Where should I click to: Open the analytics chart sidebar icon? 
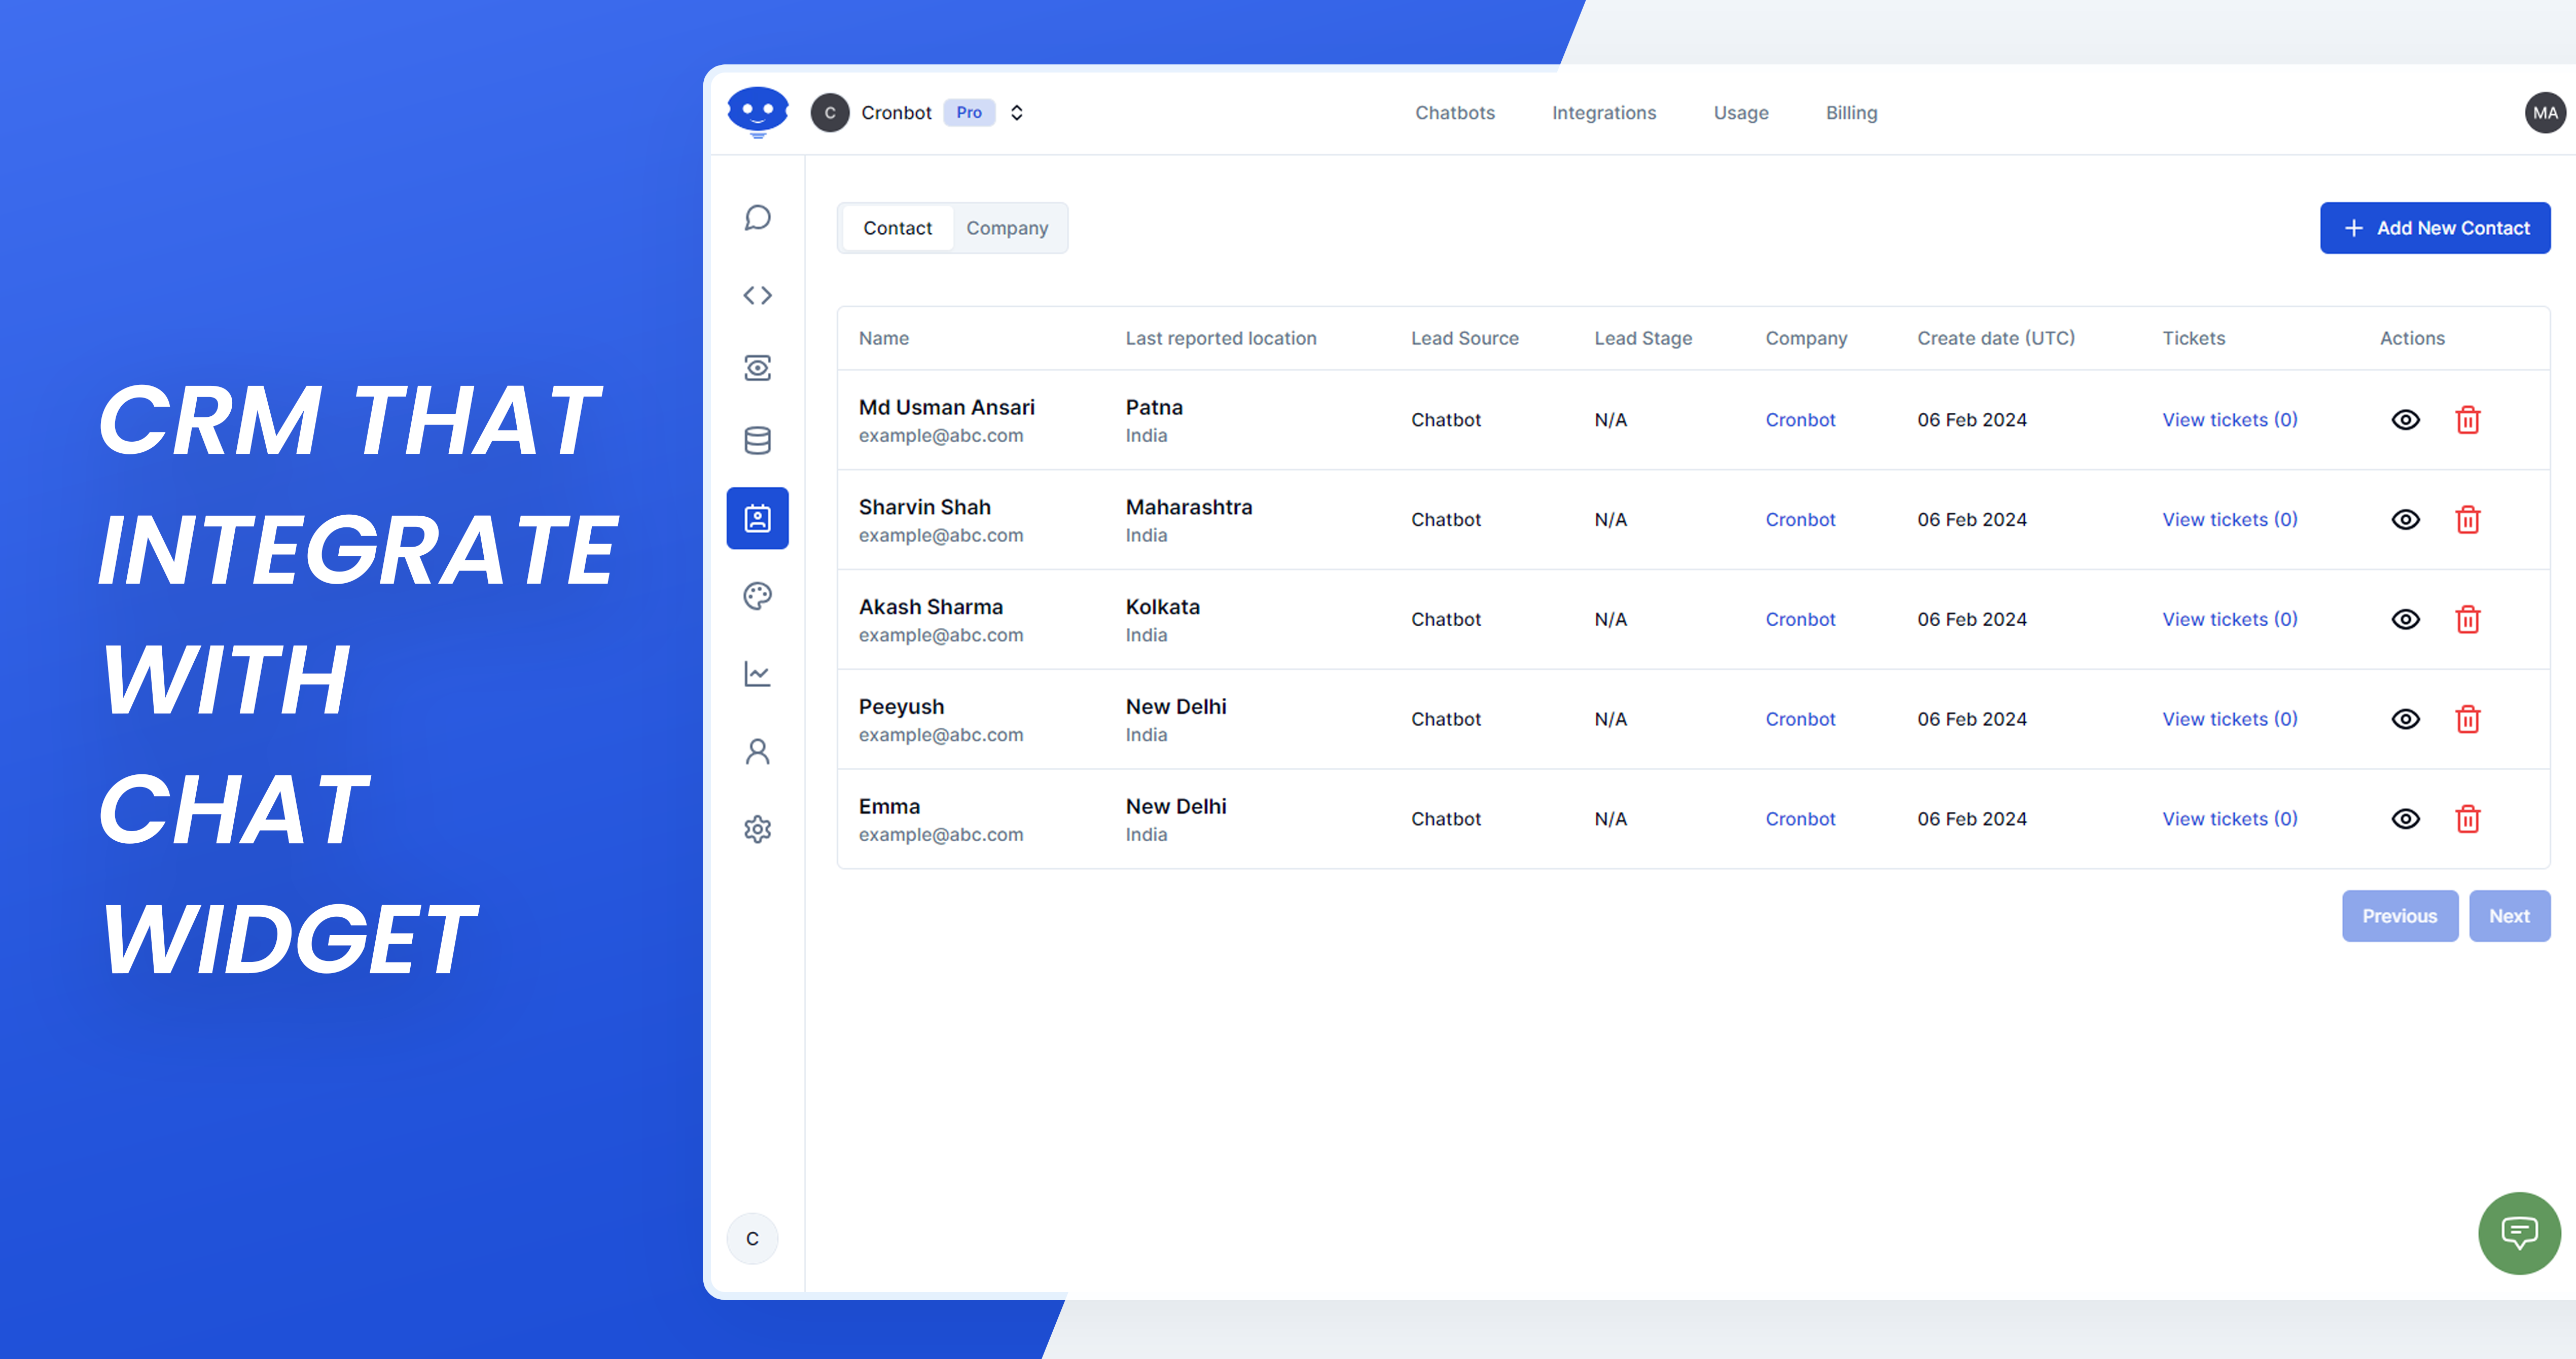click(x=757, y=674)
